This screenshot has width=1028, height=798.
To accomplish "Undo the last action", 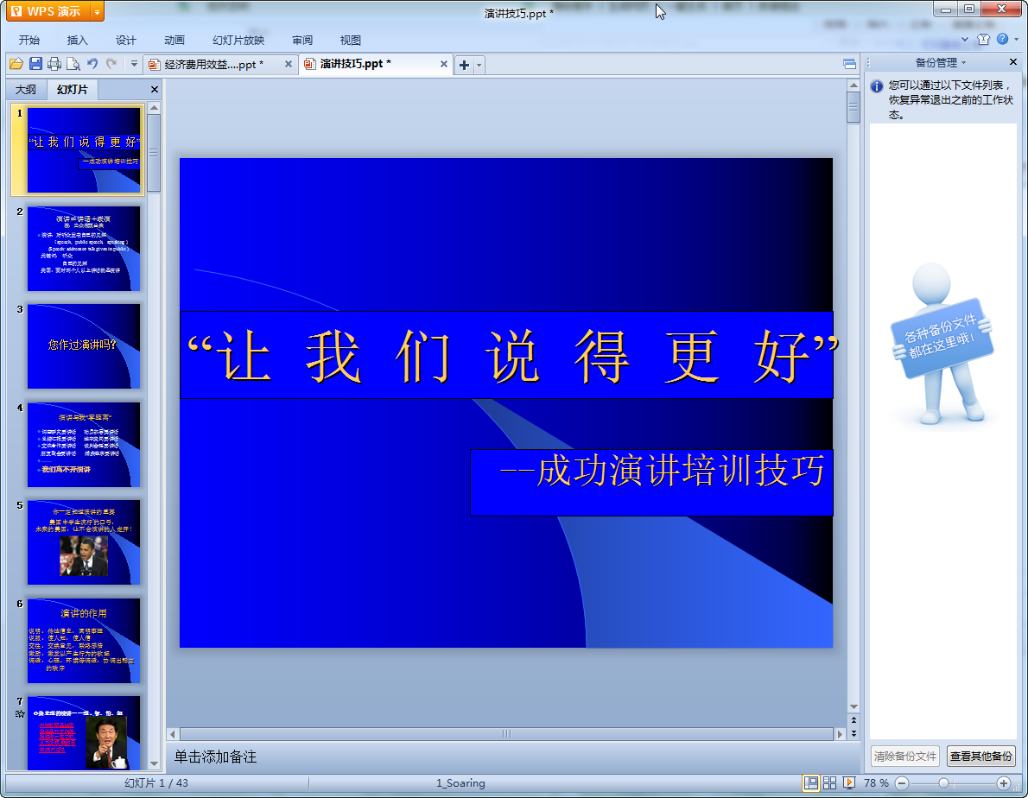I will [x=92, y=64].
